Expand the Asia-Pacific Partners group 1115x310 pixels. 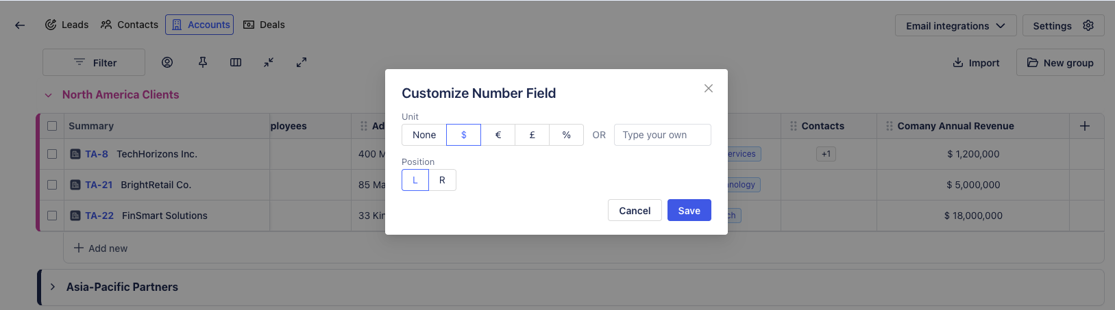53,287
